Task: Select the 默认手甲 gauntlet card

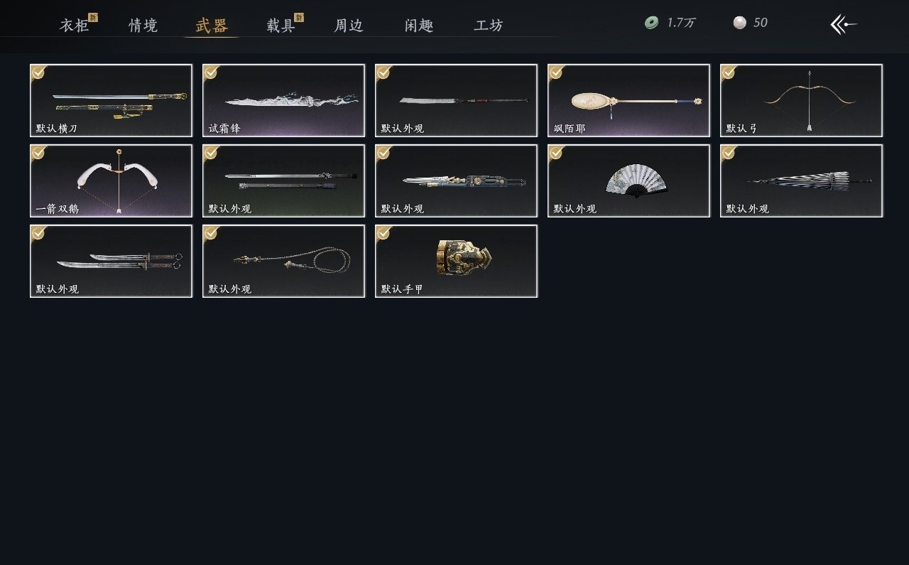Action: [x=456, y=261]
